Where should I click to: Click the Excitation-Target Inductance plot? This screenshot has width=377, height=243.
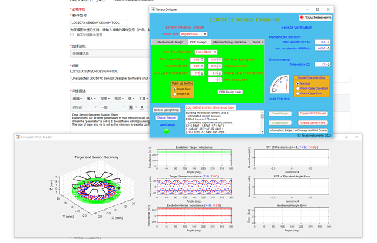pos(194,158)
